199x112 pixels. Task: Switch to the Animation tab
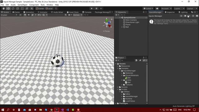tap(29, 12)
